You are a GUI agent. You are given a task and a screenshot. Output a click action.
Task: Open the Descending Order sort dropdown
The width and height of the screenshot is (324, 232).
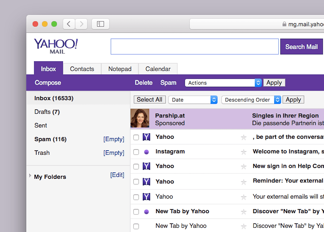tap(251, 99)
